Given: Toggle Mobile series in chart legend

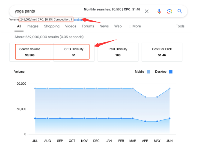Looking at the screenshot, I should (148, 72).
